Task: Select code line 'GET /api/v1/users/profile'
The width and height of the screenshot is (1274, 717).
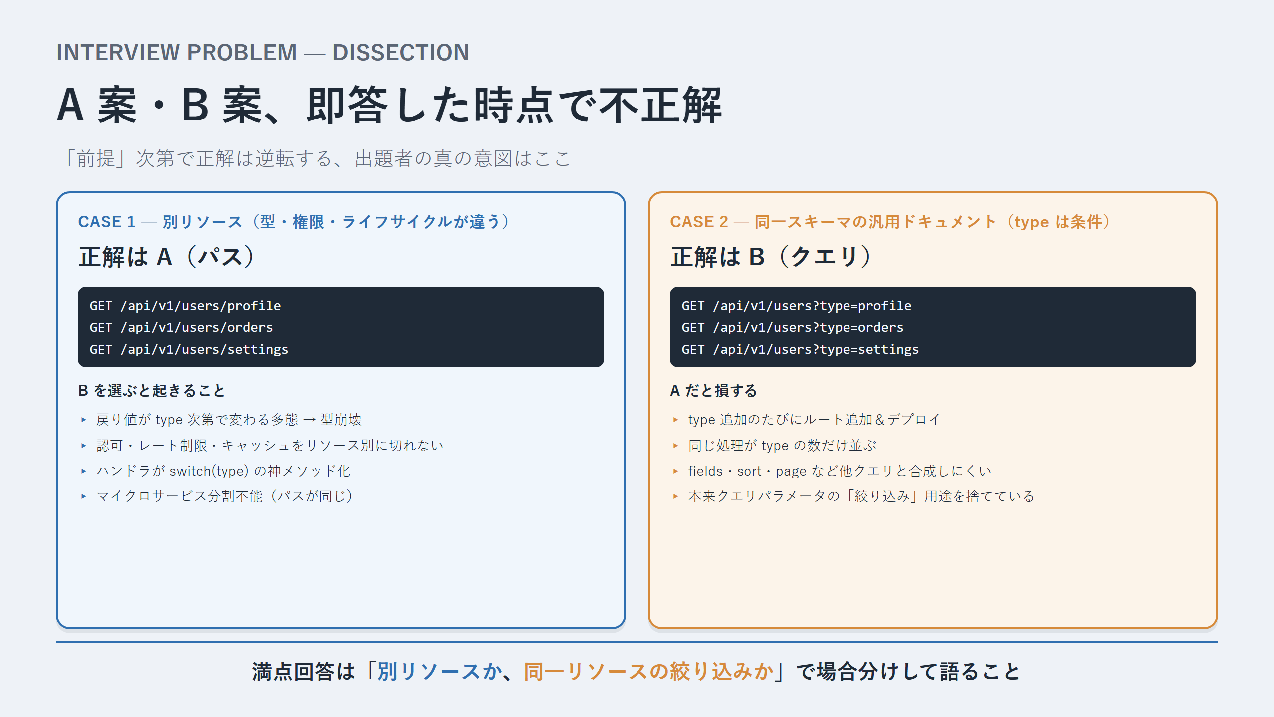Action: click(185, 306)
